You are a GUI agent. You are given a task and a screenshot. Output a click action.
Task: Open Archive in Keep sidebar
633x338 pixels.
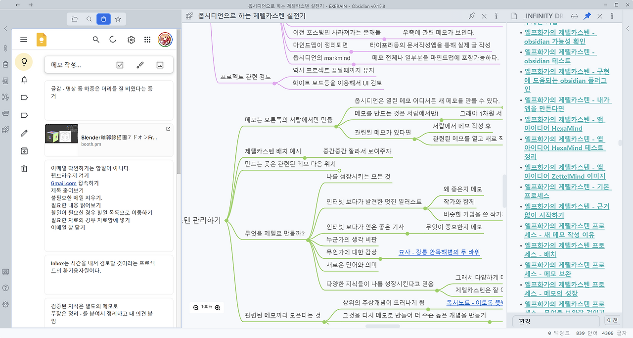click(24, 151)
